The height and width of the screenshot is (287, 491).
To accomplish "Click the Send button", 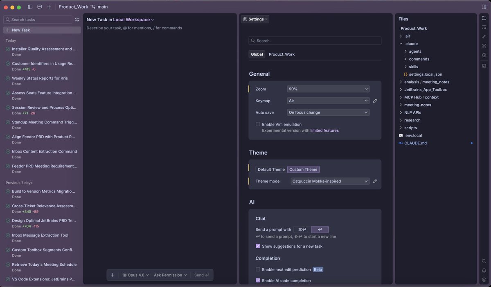I will tap(202, 275).
